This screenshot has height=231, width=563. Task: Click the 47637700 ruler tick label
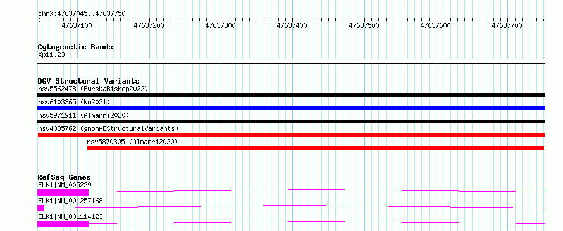point(507,25)
